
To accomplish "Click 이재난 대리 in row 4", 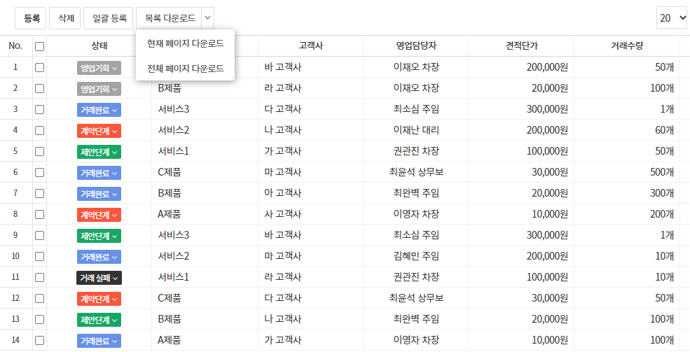I will [x=416, y=130].
